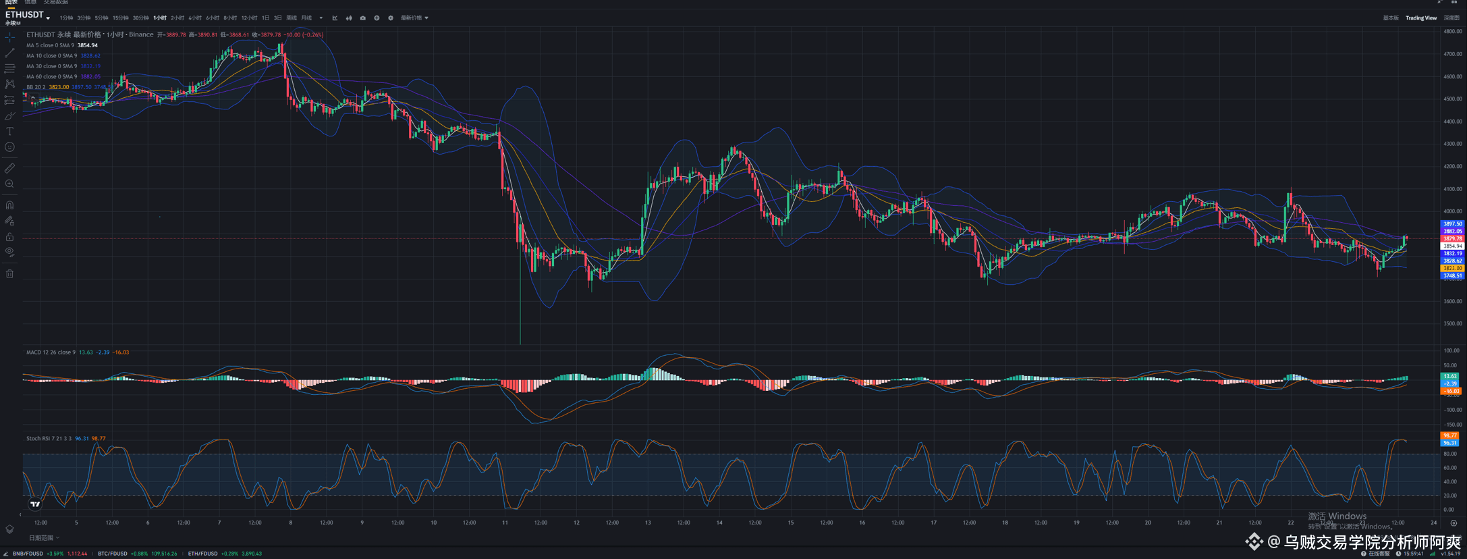1467x559 pixels.
Task: Click the MA 60 close indicator legend
Action: tap(63, 77)
